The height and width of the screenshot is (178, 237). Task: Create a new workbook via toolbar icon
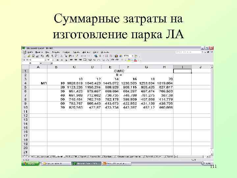click(25, 56)
